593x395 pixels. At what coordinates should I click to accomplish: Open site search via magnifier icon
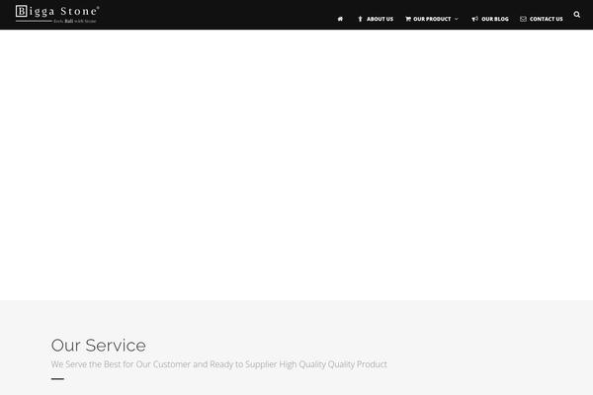(577, 15)
